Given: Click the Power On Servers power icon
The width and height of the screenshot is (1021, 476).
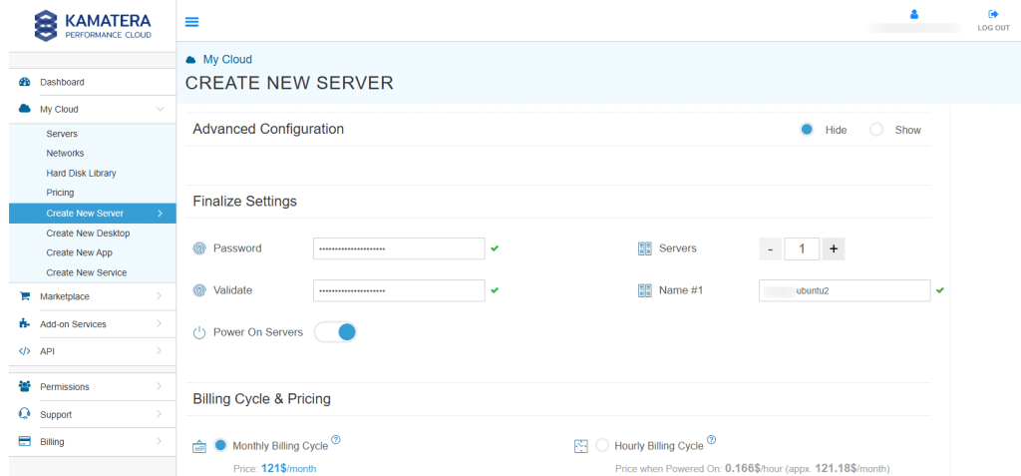Looking at the screenshot, I should (199, 333).
